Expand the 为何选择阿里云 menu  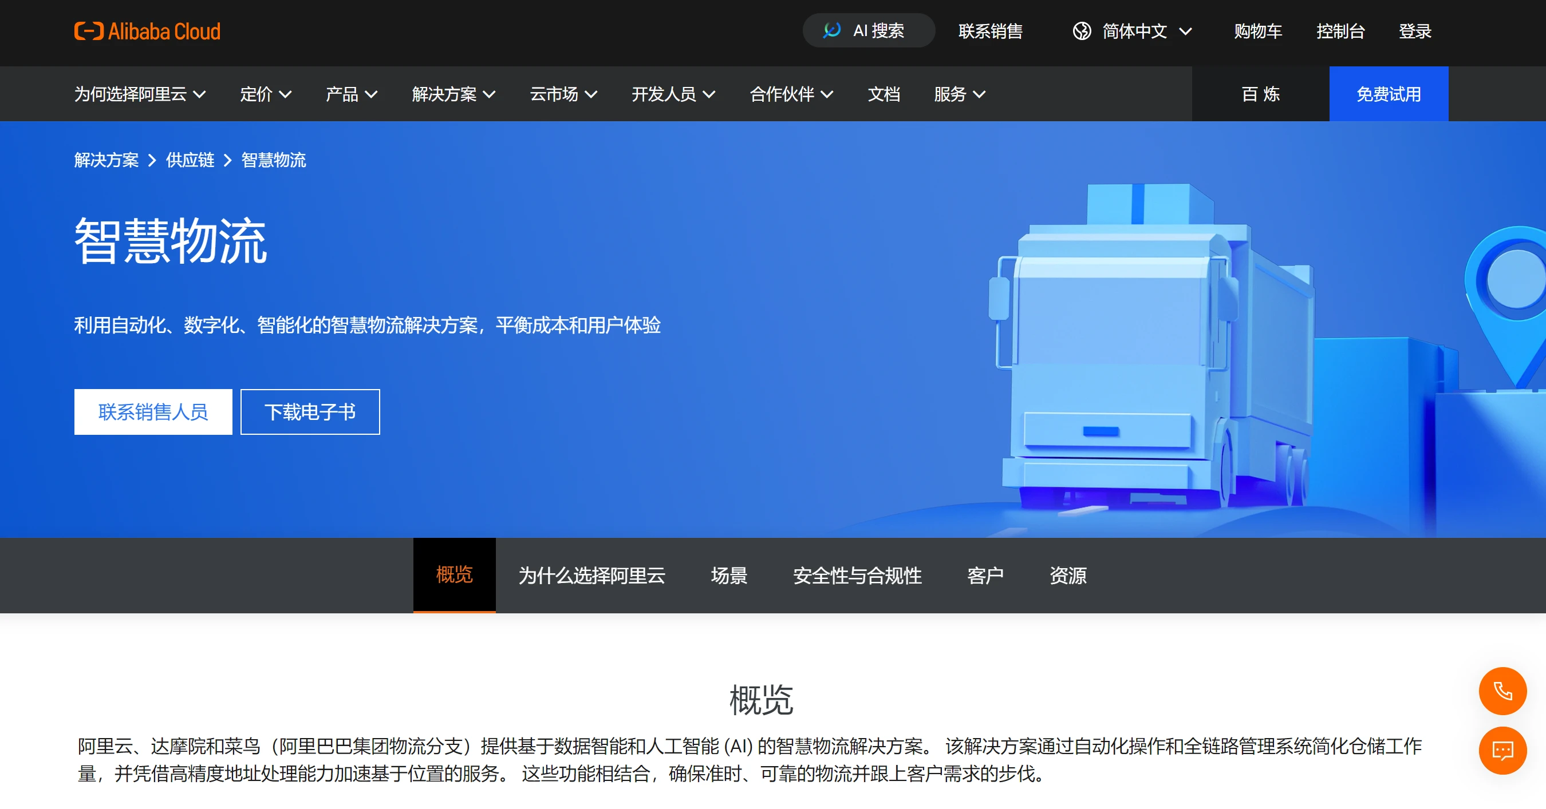coord(140,94)
